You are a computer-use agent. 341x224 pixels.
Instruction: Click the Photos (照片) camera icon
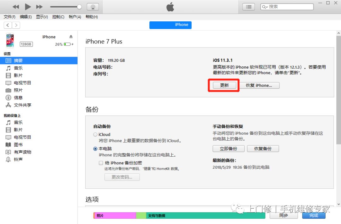coord(8,90)
